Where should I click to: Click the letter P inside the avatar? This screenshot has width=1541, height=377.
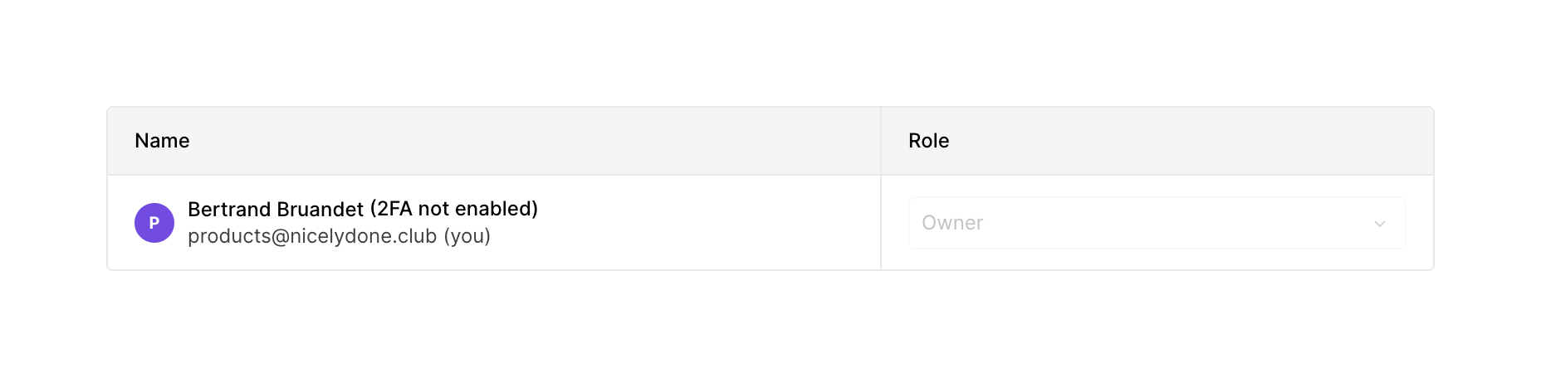coord(154,223)
